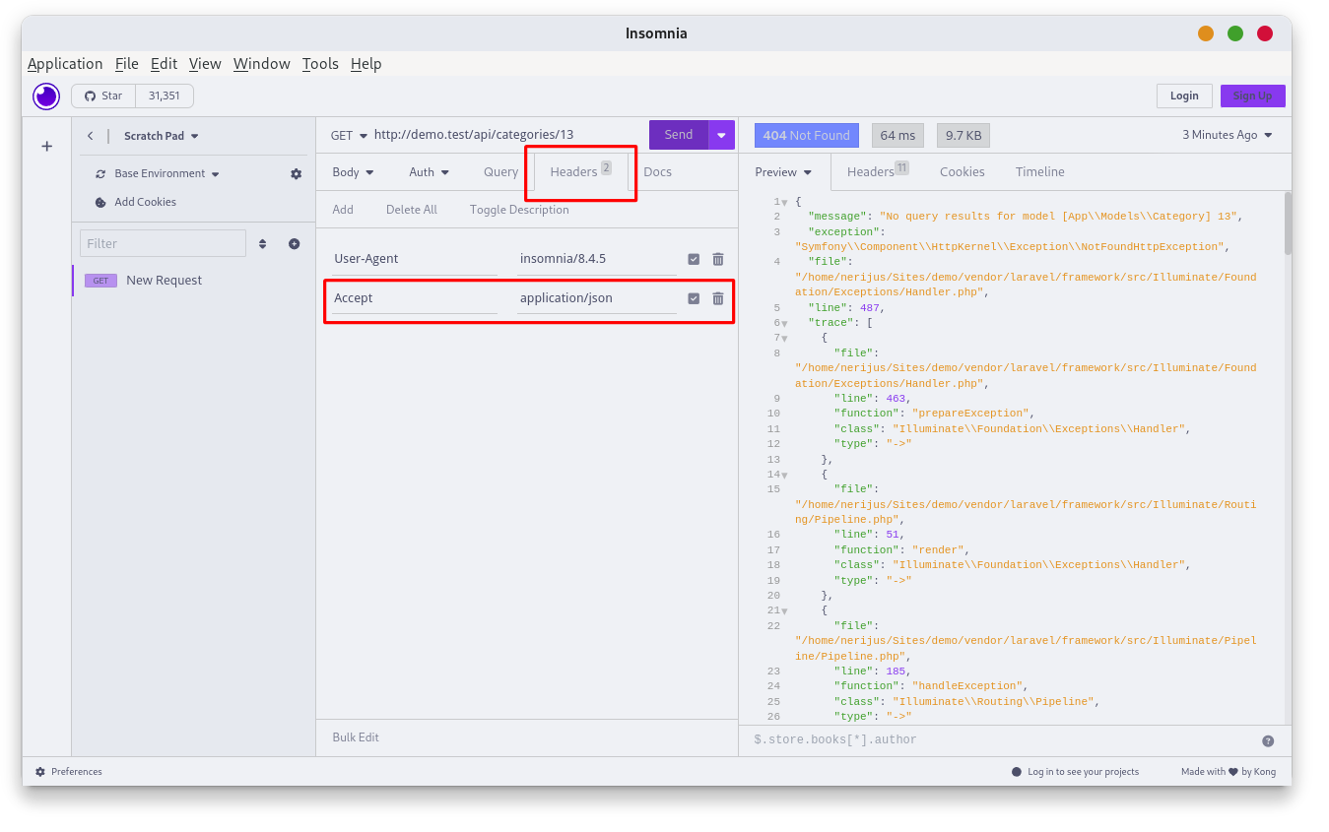Open the Tools menu
Screen dimensions: 1329x832
pyautogui.click(x=320, y=64)
